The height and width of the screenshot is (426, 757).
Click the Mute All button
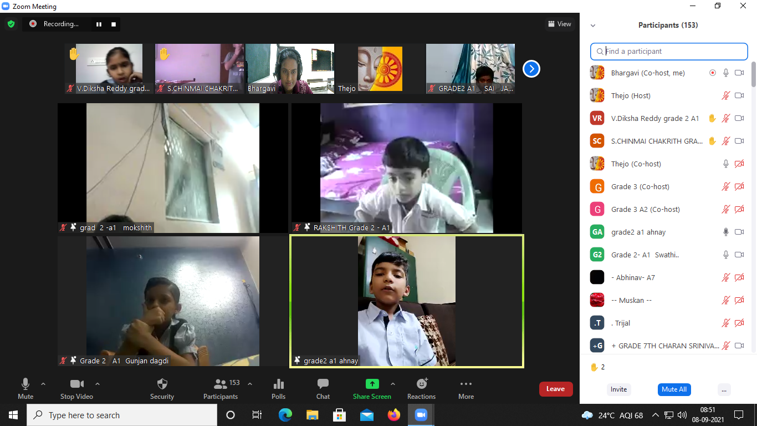pos(674,389)
